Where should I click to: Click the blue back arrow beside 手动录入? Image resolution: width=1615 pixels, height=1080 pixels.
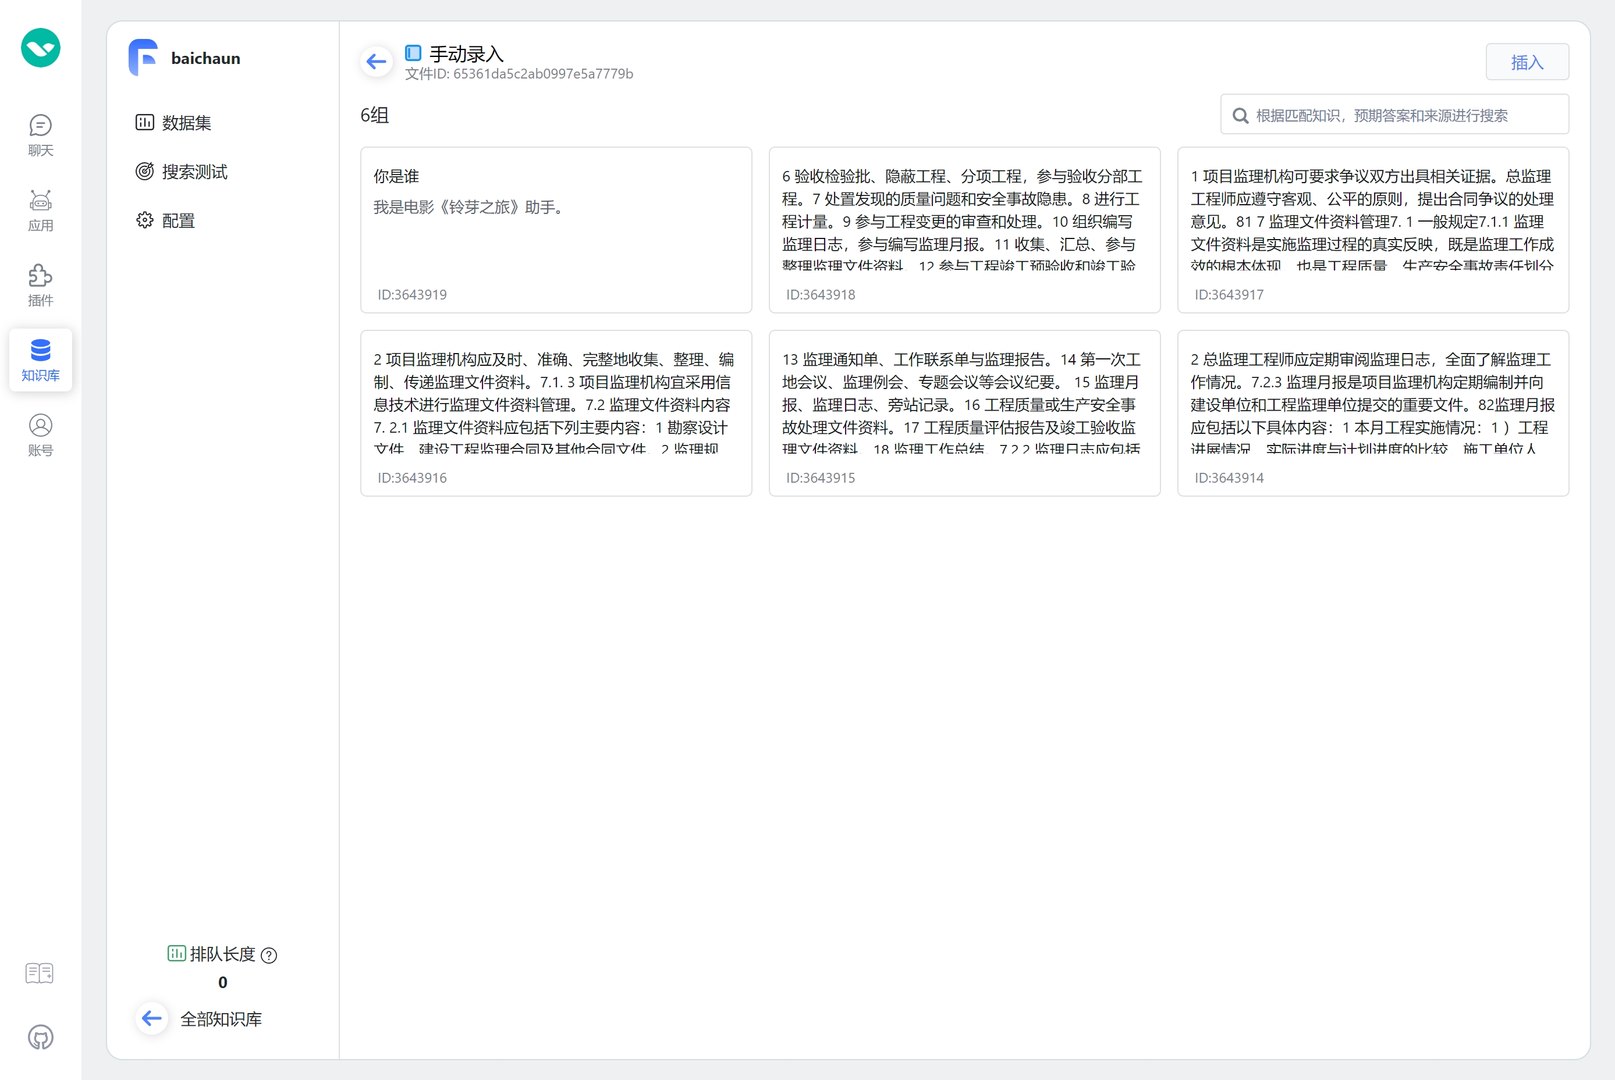(377, 62)
